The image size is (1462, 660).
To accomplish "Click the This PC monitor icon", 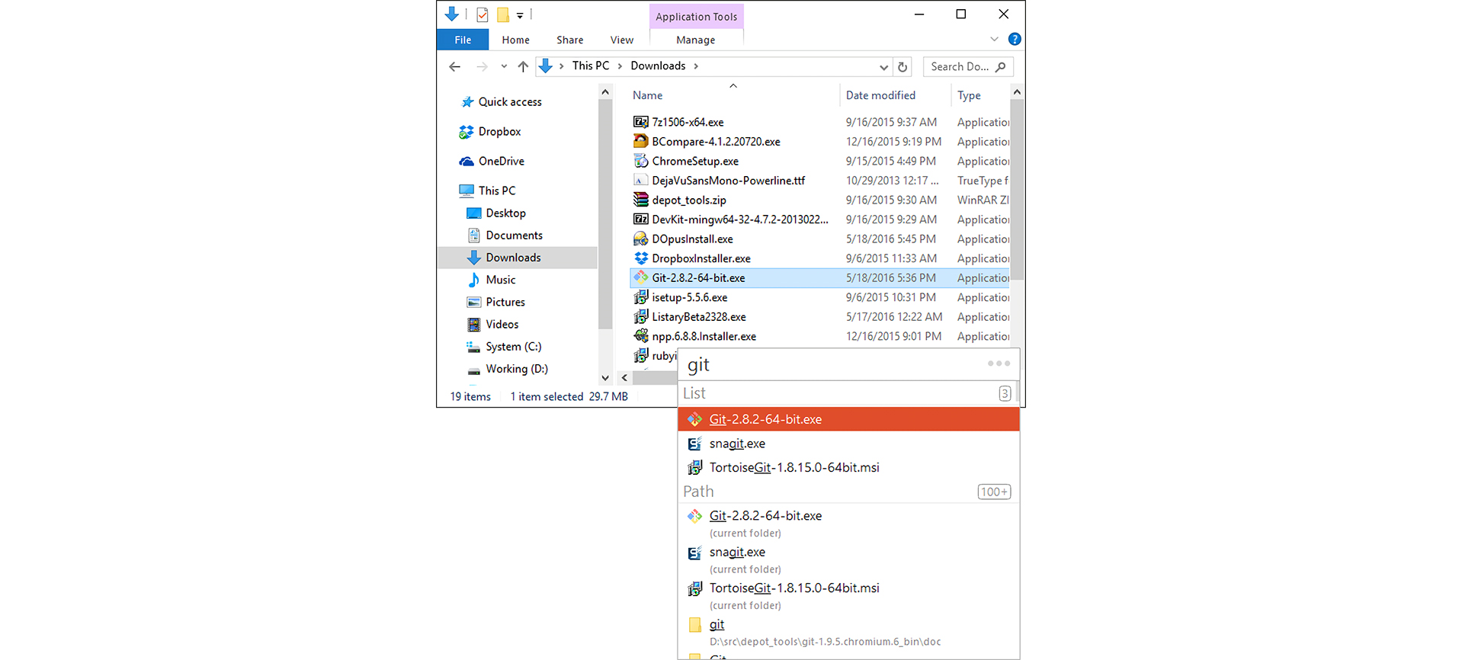I will coord(466,191).
